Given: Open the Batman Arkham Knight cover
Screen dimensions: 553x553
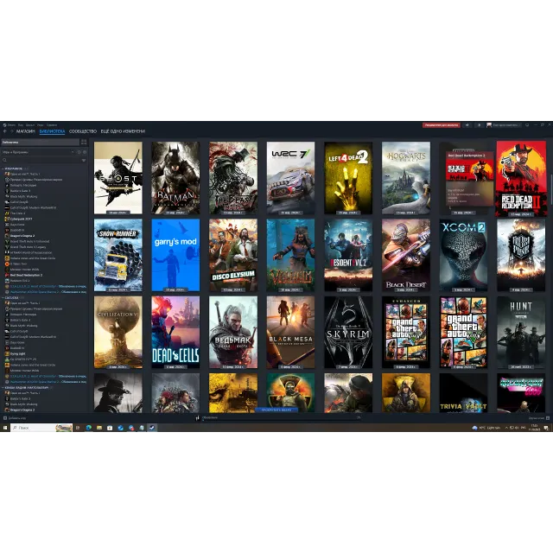Looking at the screenshot, I should tap(175, 178).
